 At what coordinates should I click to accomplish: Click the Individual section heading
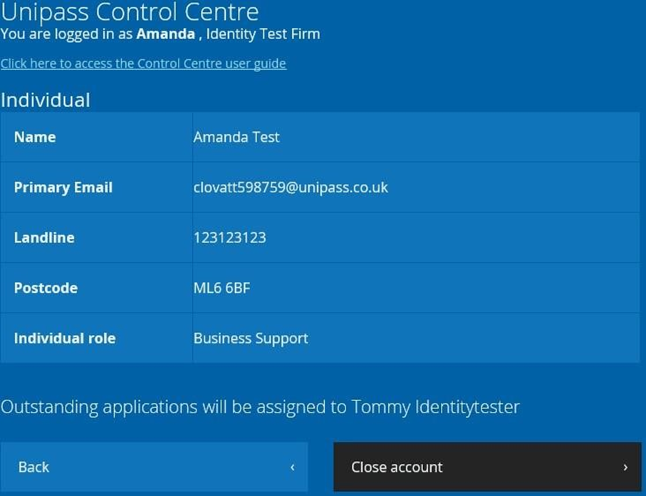pos(46,100)
